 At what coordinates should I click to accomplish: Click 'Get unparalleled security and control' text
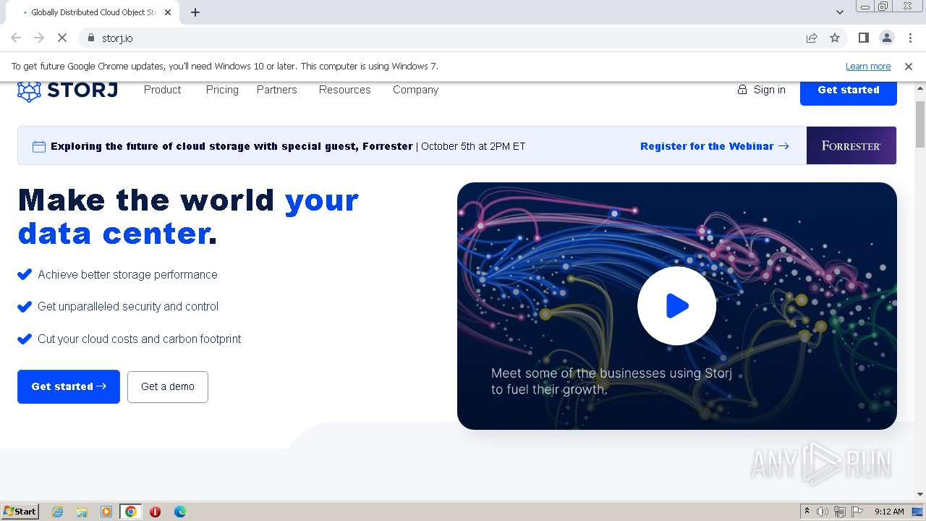(128, 307)
